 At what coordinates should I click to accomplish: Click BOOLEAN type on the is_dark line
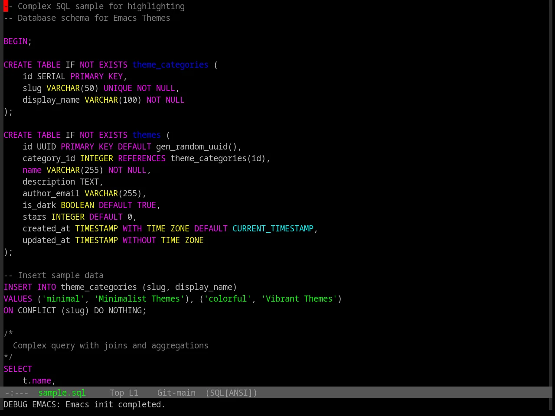(77, 205)
